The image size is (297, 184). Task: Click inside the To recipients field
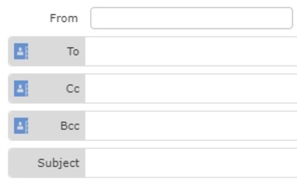[x=191, y=51]
